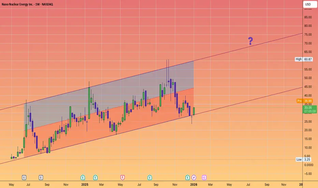Screen dimensions: 318x188
Task: Click the 75.00 price axis label
Action: [x=308, y=35]
